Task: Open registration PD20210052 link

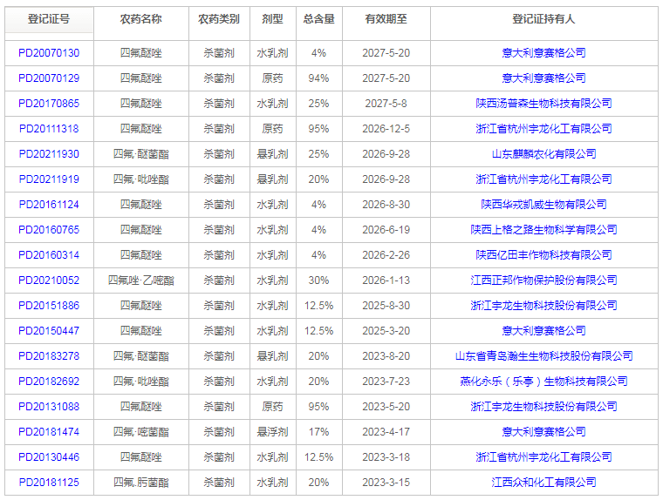Action: click(x=49, y=280)
